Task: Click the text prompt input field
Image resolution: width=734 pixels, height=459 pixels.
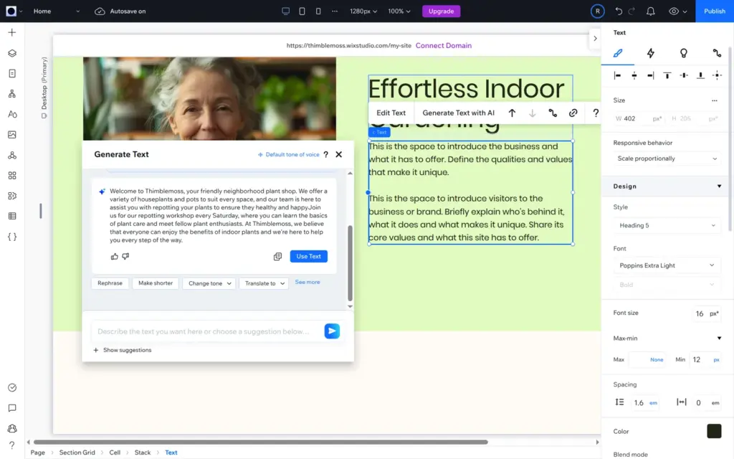Action: pyautogui.click(x=206, y=331)
